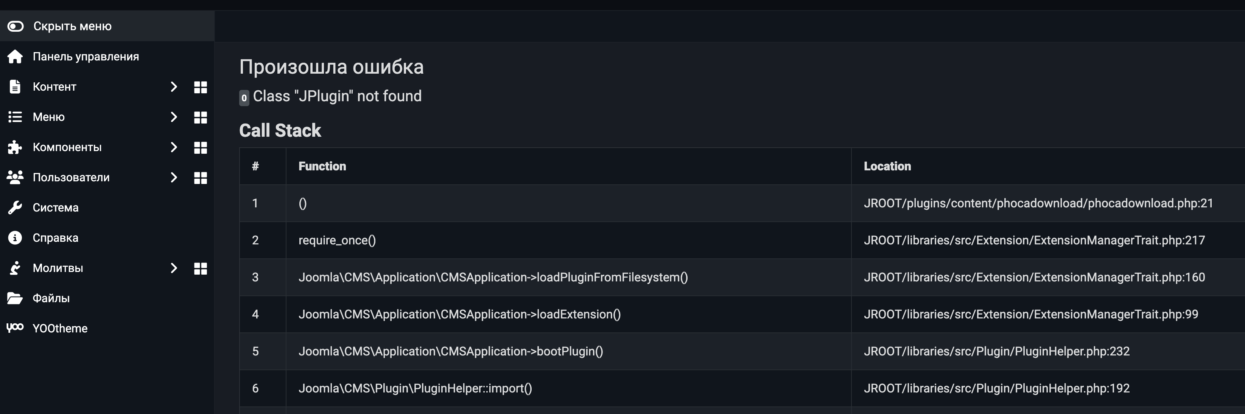
Task: Click the Справка info circle icon
Action: point(15,238)
